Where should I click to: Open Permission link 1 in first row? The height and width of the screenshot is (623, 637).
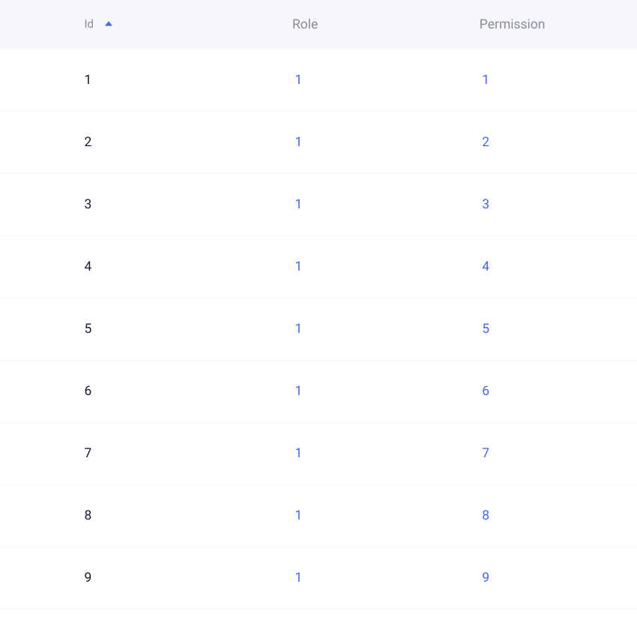[485, 79]
